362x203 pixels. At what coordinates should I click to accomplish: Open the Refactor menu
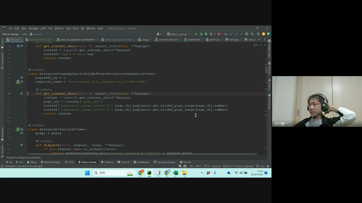click(x=59, y=28)
